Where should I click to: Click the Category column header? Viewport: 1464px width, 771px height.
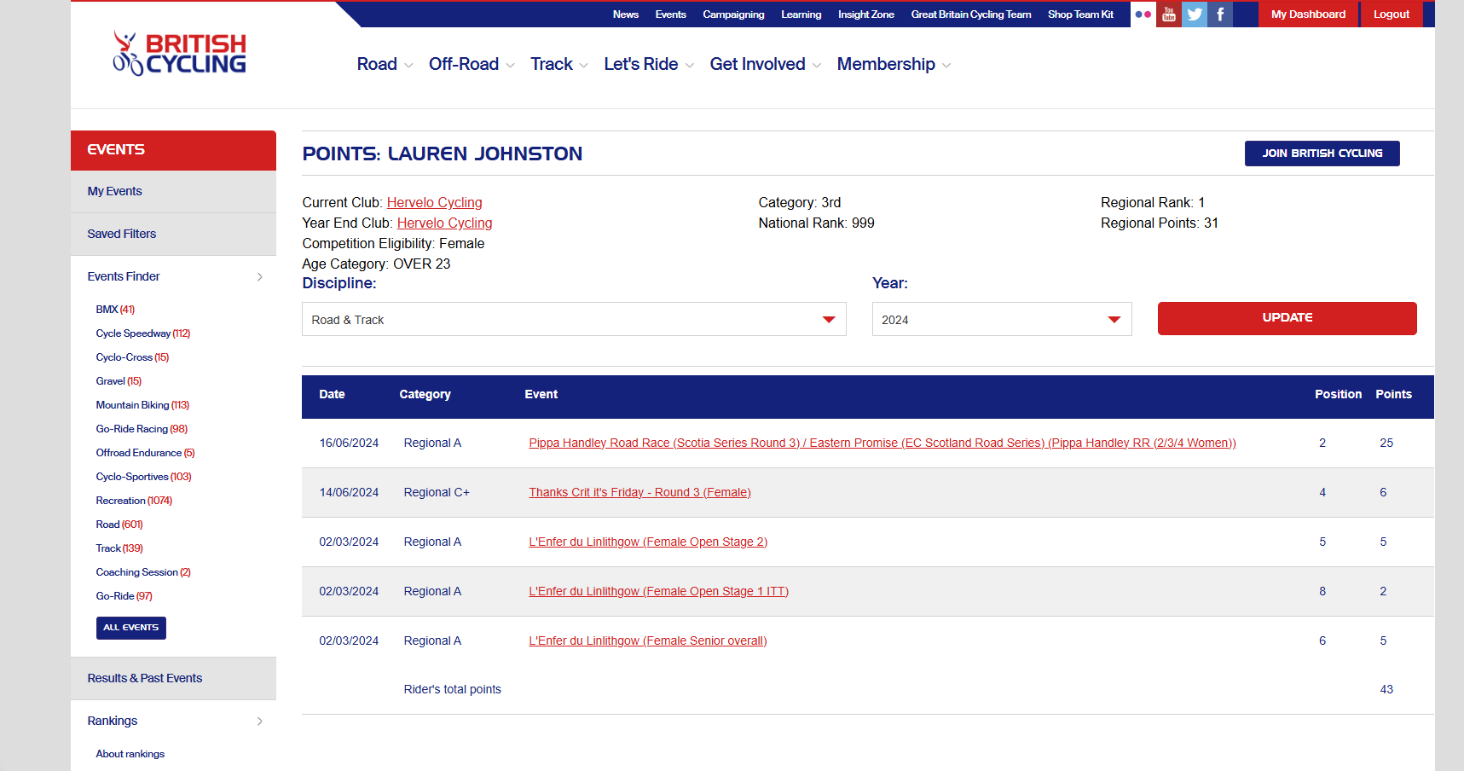425,395
